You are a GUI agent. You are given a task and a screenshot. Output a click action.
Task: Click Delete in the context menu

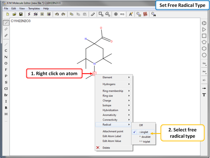(106, 148)
